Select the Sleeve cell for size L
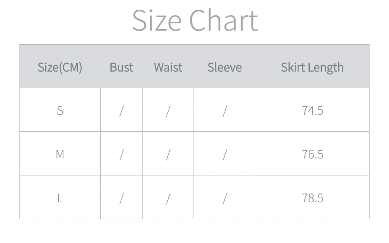Image resolution: width=389 pixels, height=243 pixels. tap(224, 198)
